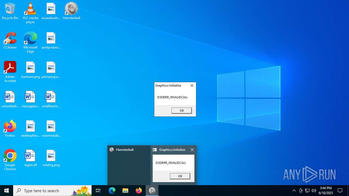The width and height of the screenshot is (349, 196).
Task: Open Microsoft Edge desktop shortcut
Action: (30, 42)
